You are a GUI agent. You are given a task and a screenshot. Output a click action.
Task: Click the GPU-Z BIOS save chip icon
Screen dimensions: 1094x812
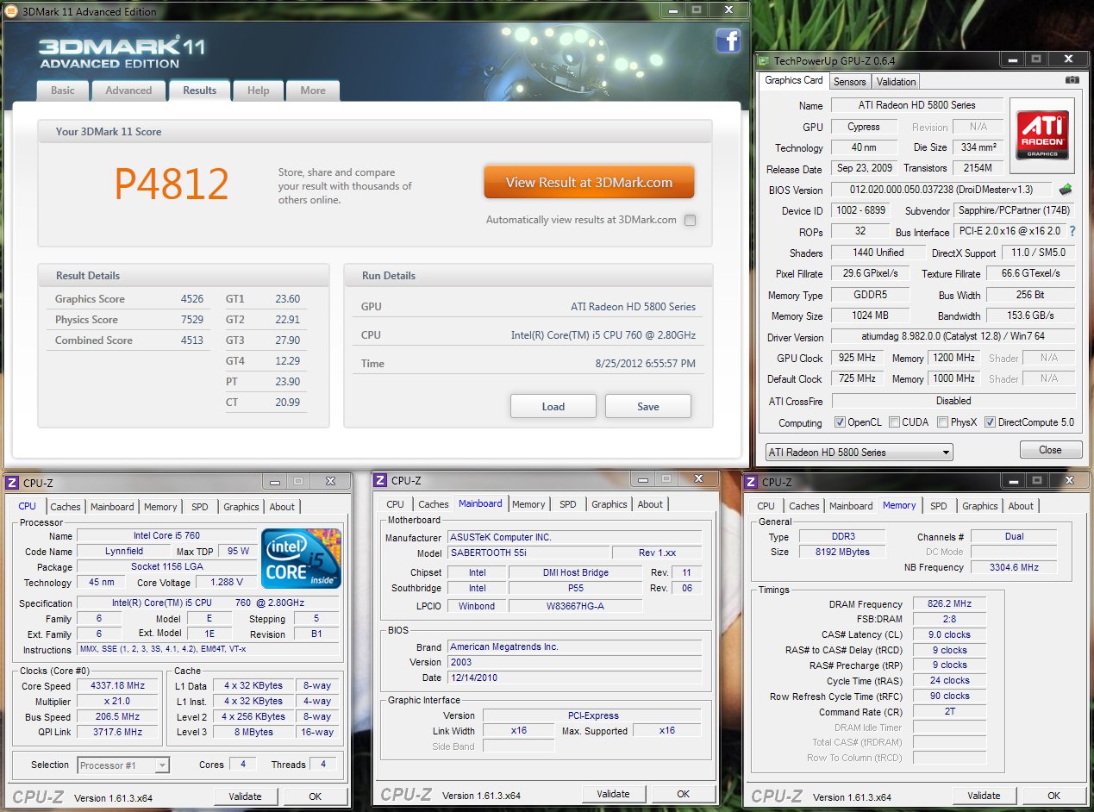point(1066,190)
